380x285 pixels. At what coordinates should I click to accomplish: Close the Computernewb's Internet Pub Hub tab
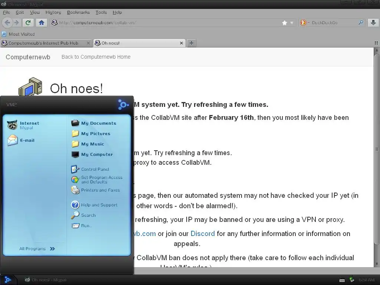pos(88,43)
